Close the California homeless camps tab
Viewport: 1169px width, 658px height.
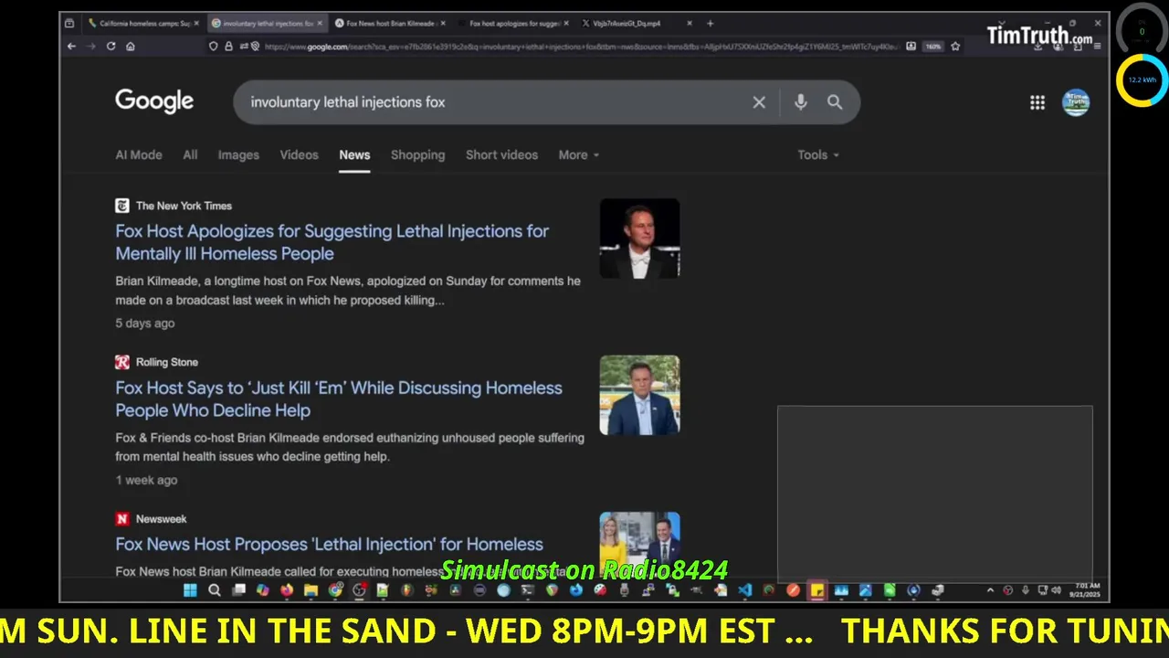click(195, 24)
